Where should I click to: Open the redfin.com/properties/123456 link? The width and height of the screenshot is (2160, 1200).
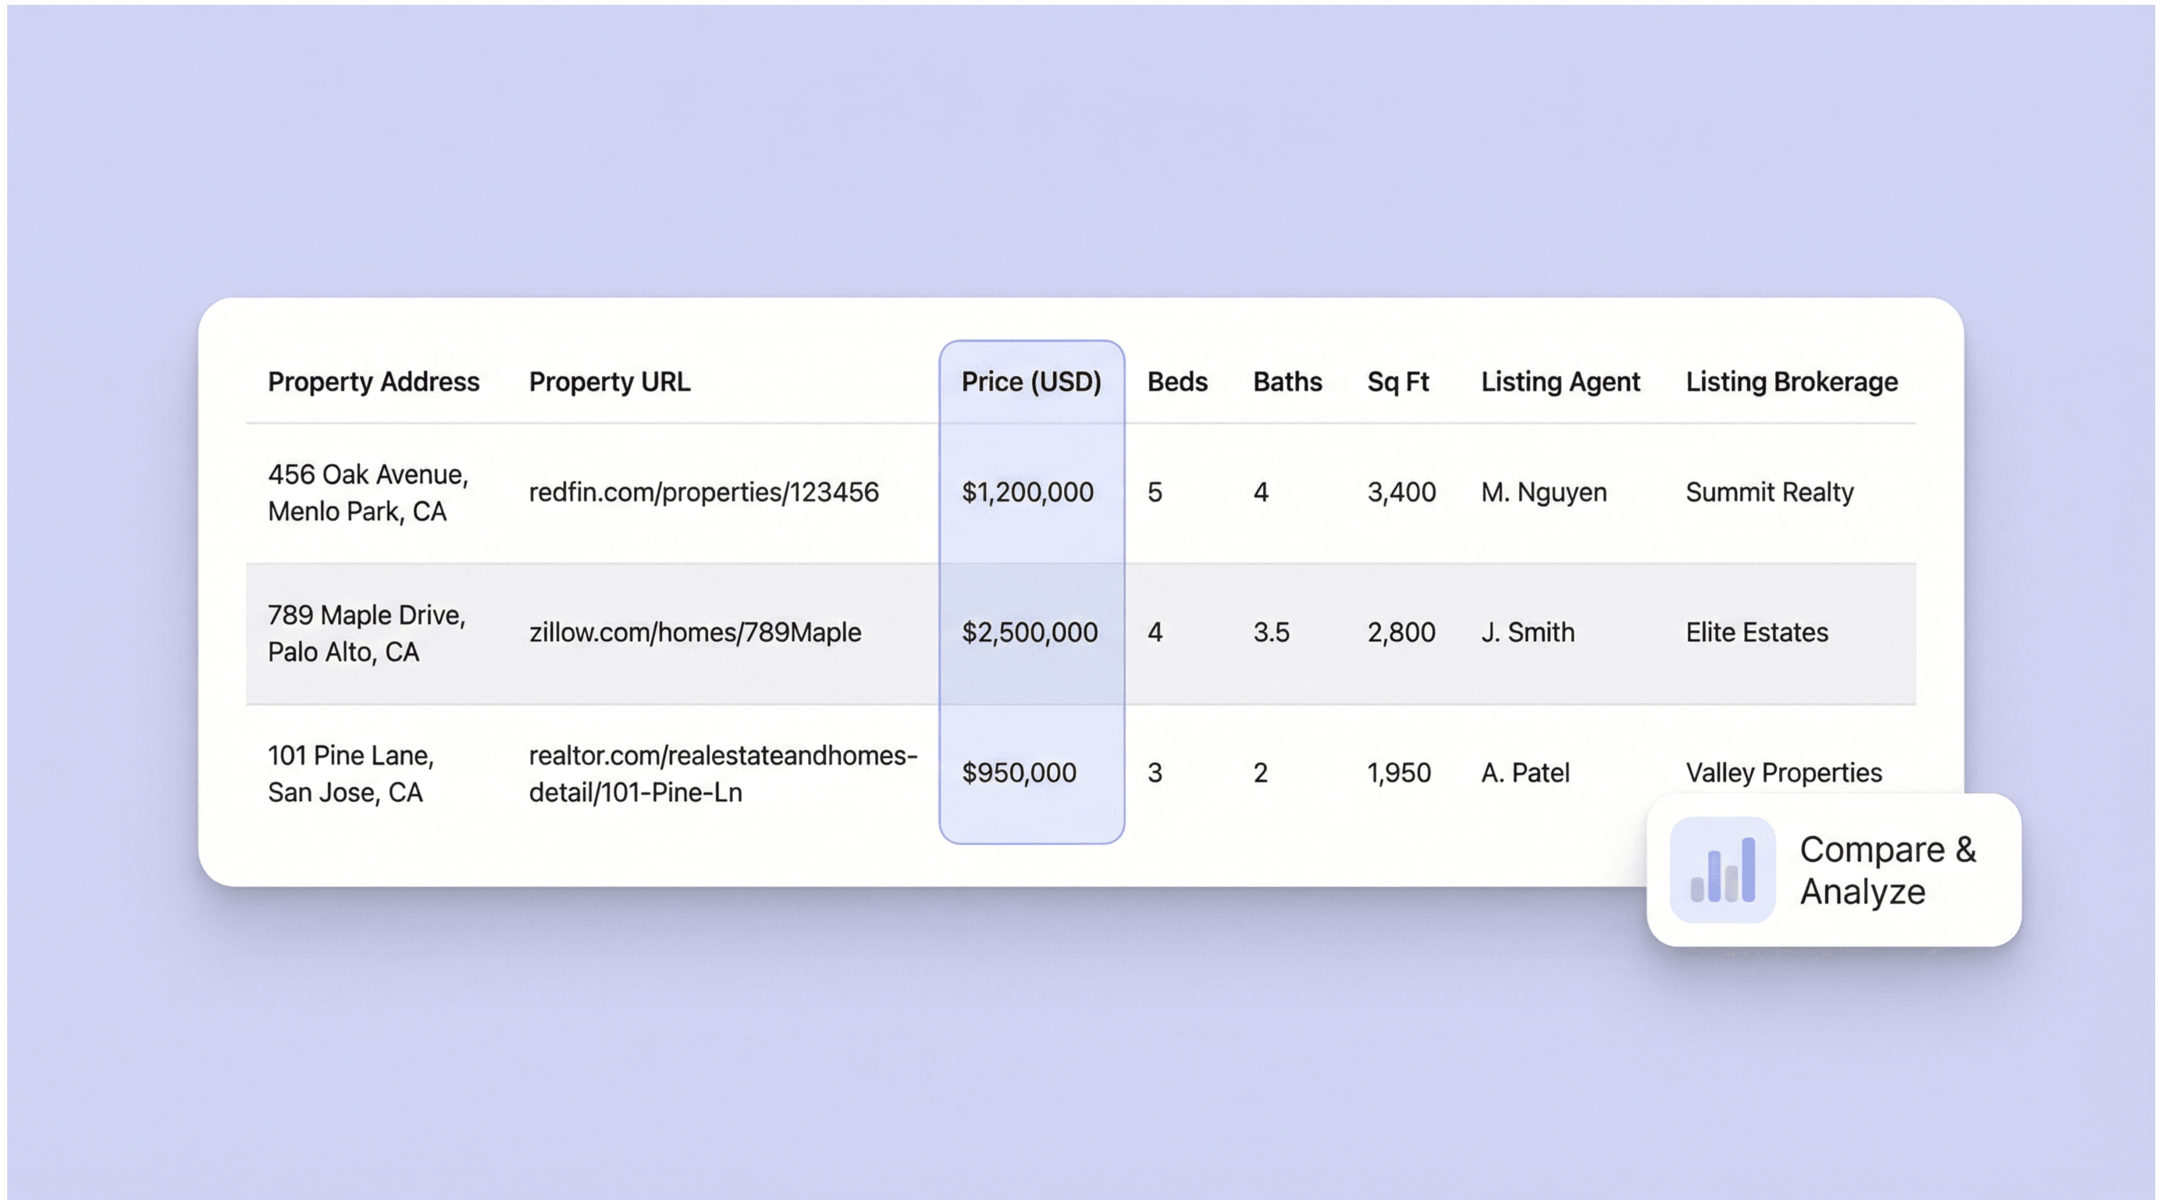pyautogui.click(x=703, y=492)
